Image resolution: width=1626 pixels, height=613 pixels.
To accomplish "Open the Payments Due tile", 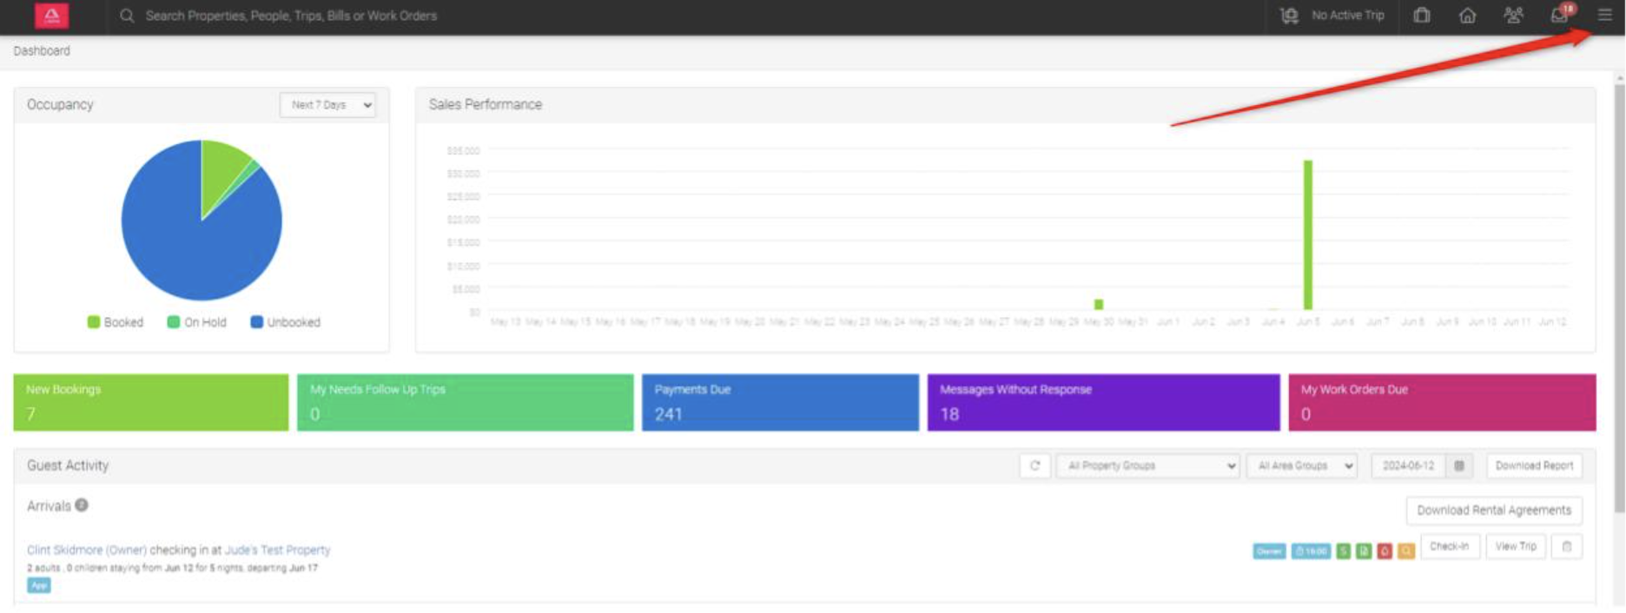I will [x=779, y=403].
